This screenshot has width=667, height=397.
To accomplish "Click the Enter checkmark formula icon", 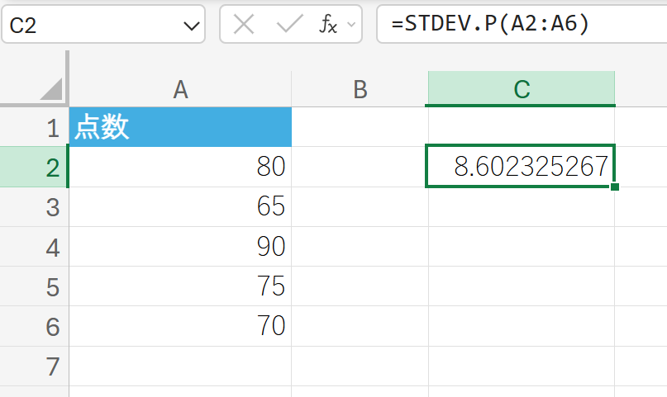I will [x=289, y=25].
